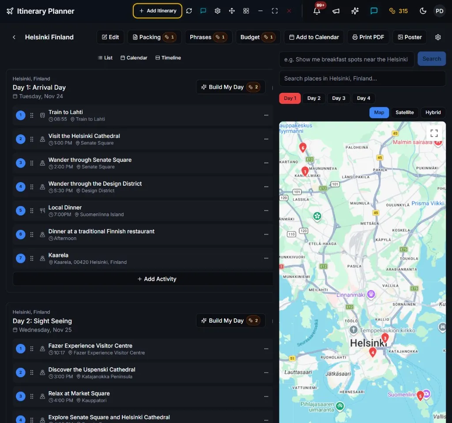
Task: Open more options for Kaarela
Action: pyautogui.click(x=266, y=259)
